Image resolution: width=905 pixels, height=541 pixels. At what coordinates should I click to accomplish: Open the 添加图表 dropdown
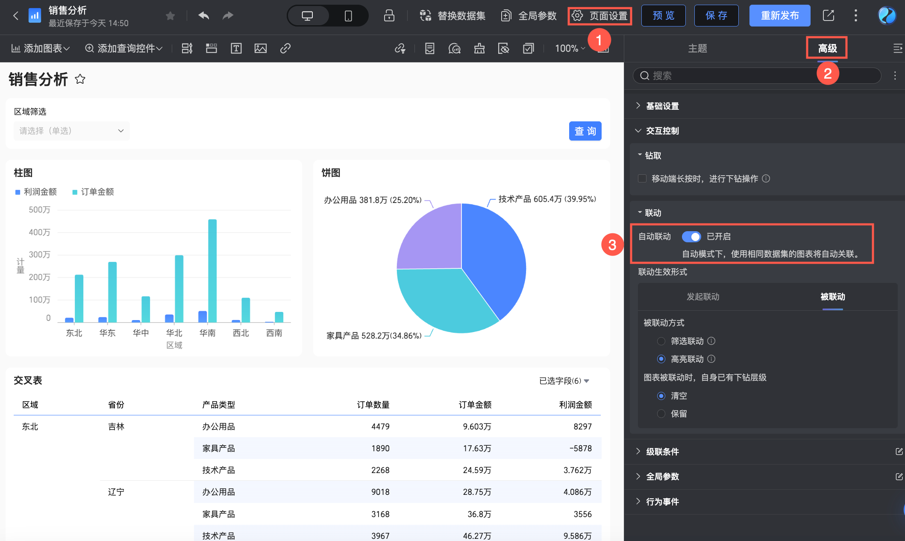[x=40, y=48]
